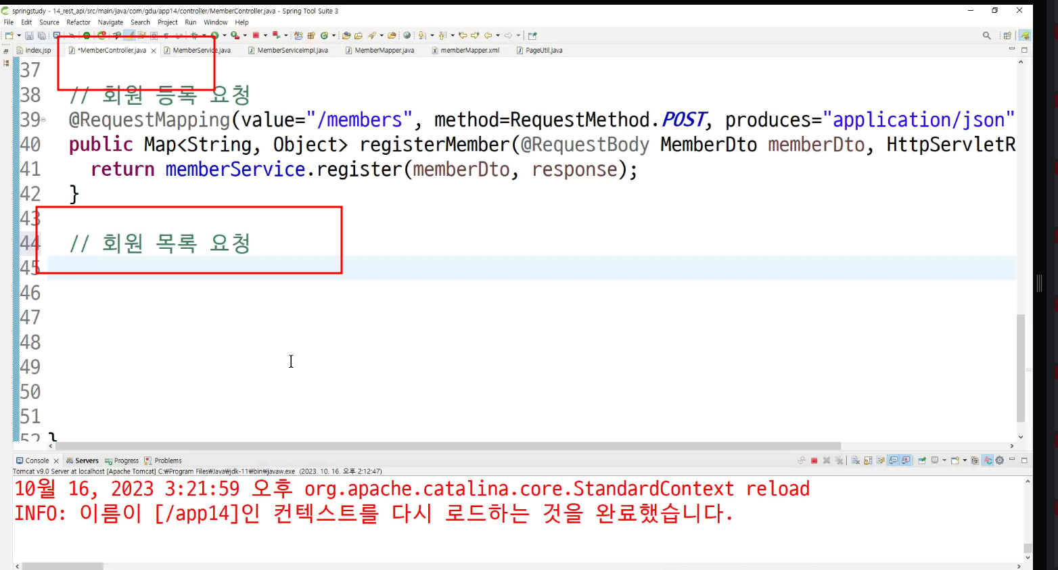Click the console settings gear icon
Screen dimensions: 1058x570
click(x=999, y=460)
